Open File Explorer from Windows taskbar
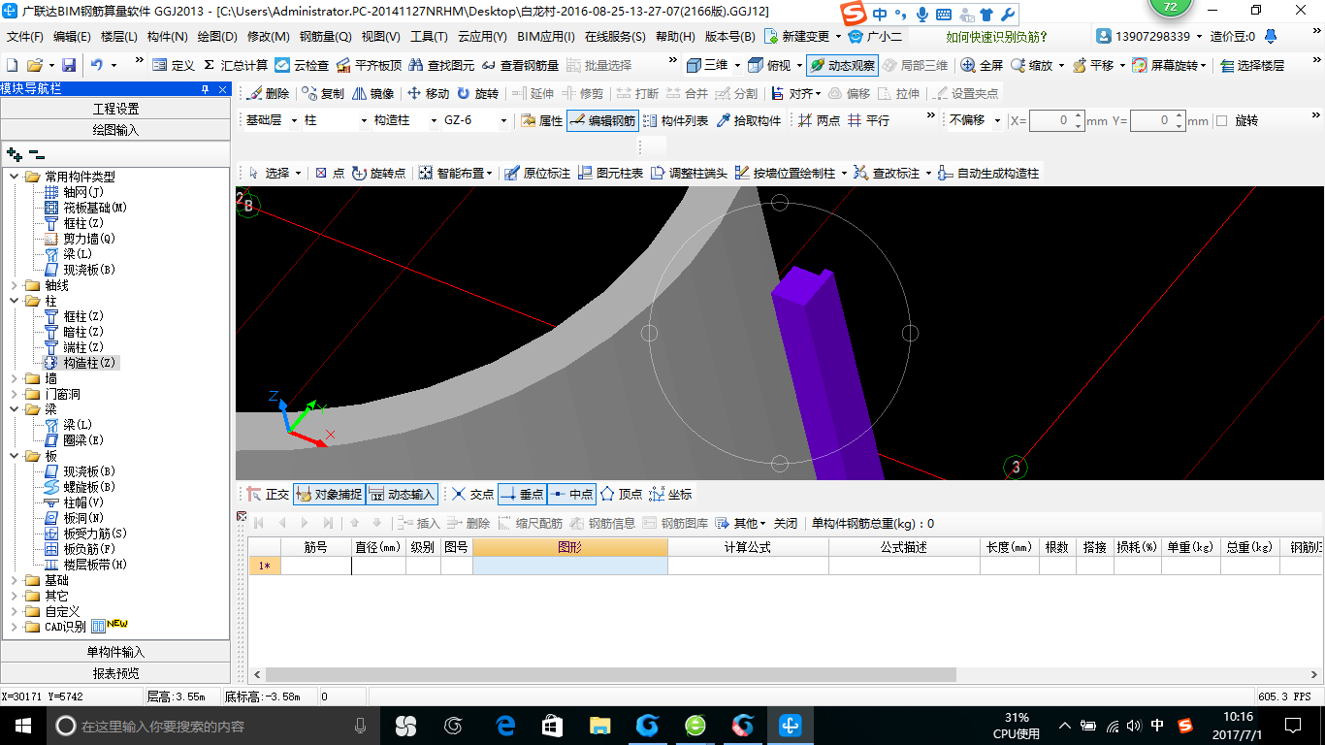1325x745 pixels. point(599,726)
